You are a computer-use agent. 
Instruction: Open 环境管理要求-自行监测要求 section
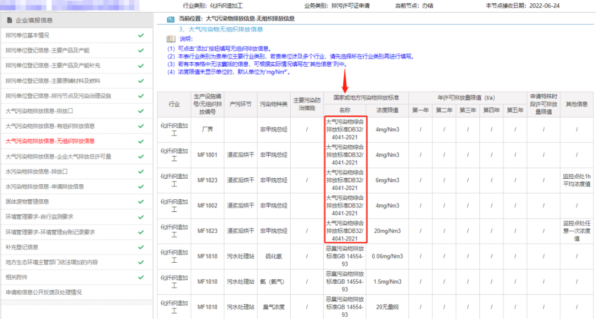coord(39,216)
